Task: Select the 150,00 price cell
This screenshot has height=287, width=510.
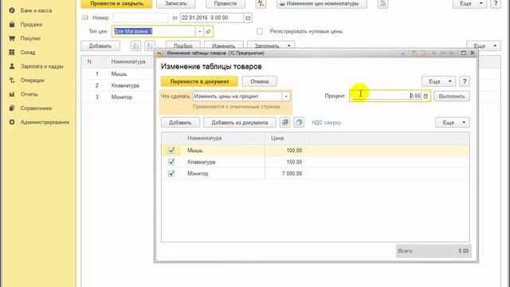Action: (x=286, y=162)
